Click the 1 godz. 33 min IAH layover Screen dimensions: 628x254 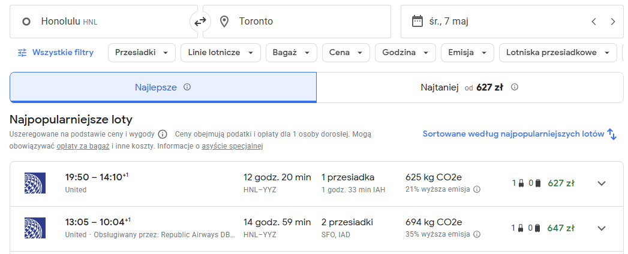coord(353,190)
